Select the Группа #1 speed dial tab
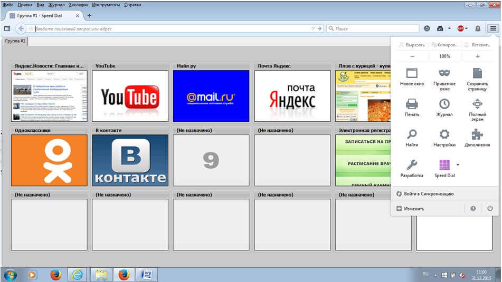The height and width of the screenshot is (282, 502). (15, 41)
